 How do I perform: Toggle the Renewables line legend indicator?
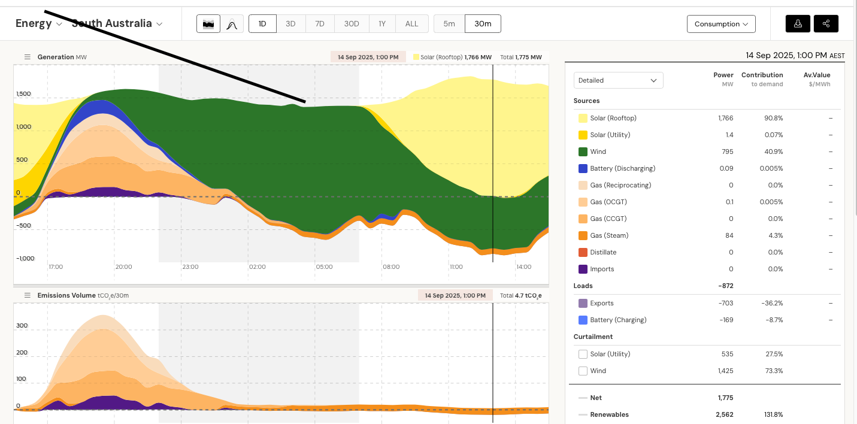583,414
